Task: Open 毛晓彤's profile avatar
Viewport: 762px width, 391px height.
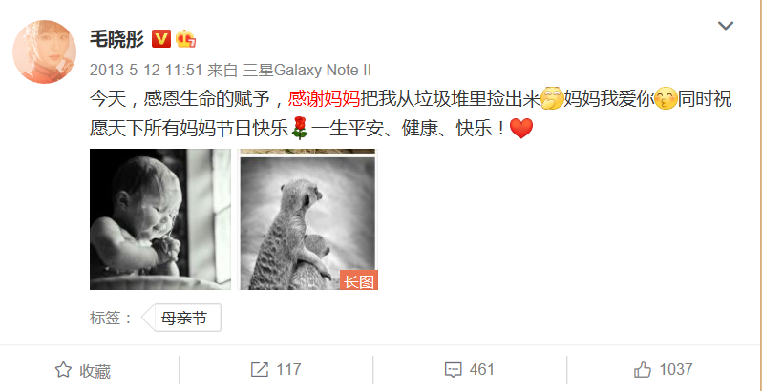Action: click(44, 51)
